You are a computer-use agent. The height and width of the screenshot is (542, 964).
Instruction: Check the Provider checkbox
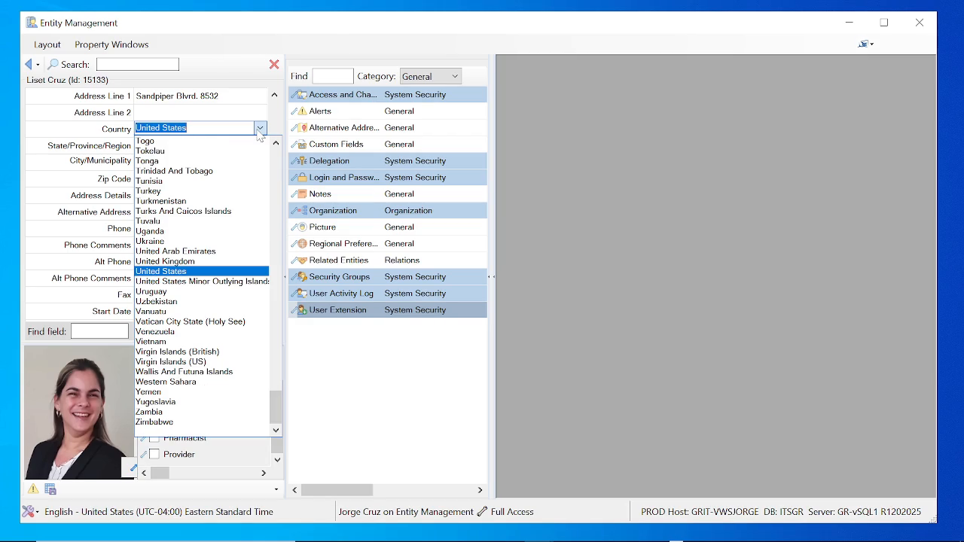coord(154,455)
